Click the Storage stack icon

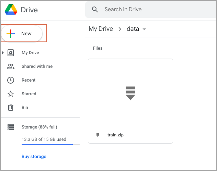pos(11,127)
